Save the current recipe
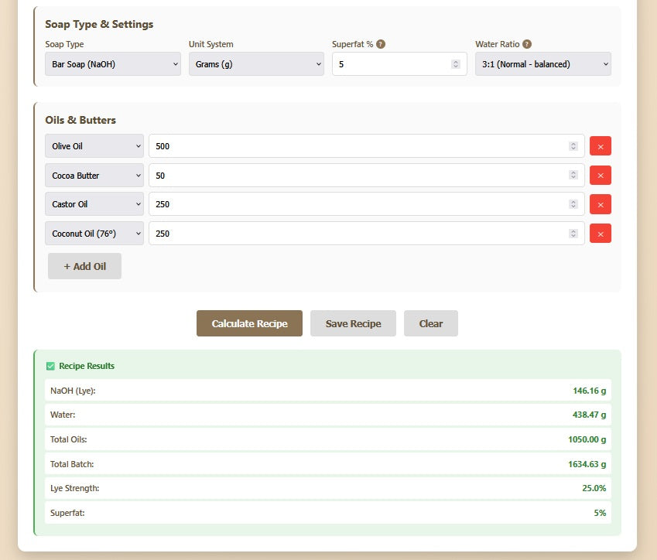 point(353,323)
